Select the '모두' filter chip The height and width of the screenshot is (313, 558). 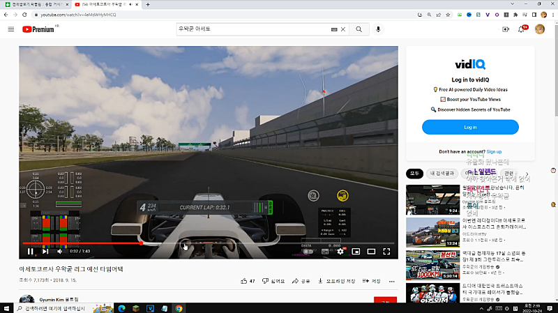tap(414, 174)
